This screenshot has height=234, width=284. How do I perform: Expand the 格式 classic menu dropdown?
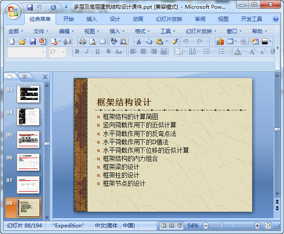(x=142, y=31)
